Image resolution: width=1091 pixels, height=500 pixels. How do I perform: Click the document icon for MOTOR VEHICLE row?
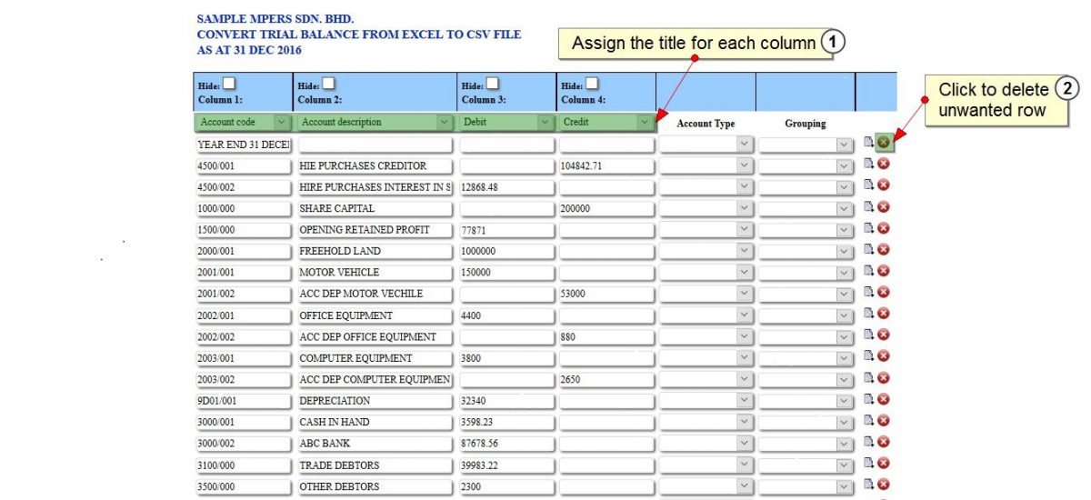pos(869,270)
